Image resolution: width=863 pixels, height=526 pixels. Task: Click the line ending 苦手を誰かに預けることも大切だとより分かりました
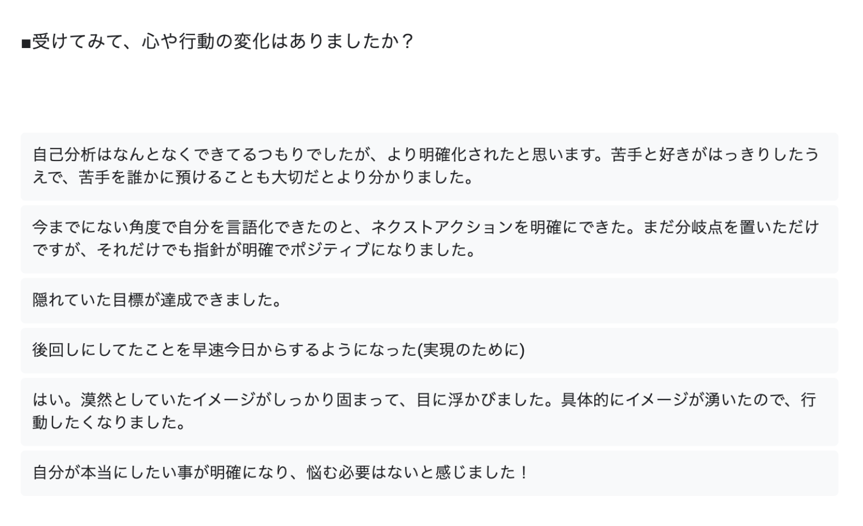[254, 178]
